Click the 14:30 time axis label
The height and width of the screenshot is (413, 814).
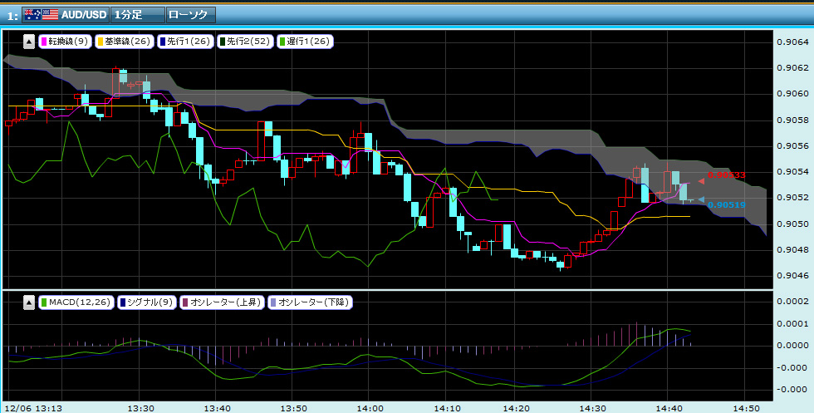(x=595, y=408)
